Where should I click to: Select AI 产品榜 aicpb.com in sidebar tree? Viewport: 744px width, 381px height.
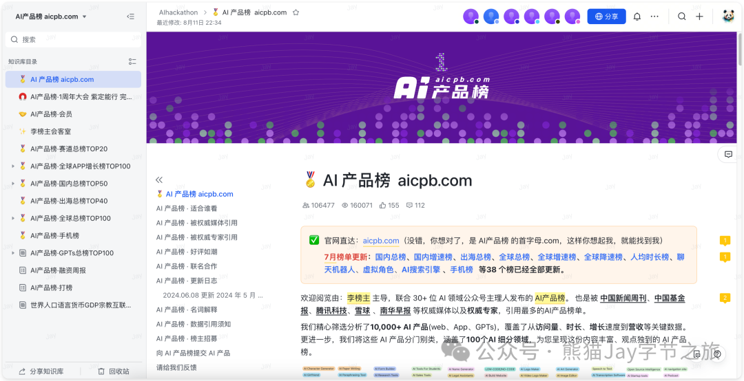[x=73, y=79]
